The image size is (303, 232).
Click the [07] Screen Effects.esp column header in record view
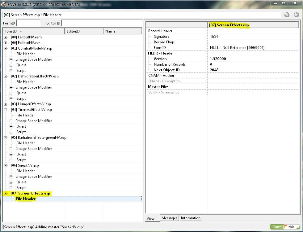253,25
